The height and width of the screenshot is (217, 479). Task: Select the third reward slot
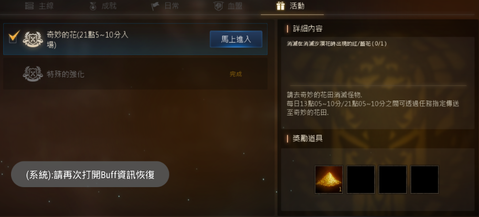[x=392, y=179]
